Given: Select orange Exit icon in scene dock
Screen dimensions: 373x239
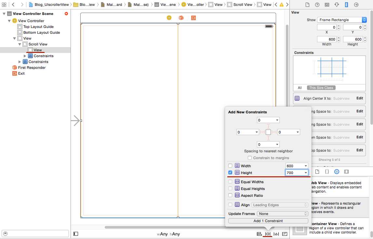Looking at the screenshot, I should pyautogui.click(x=193, y=18).
